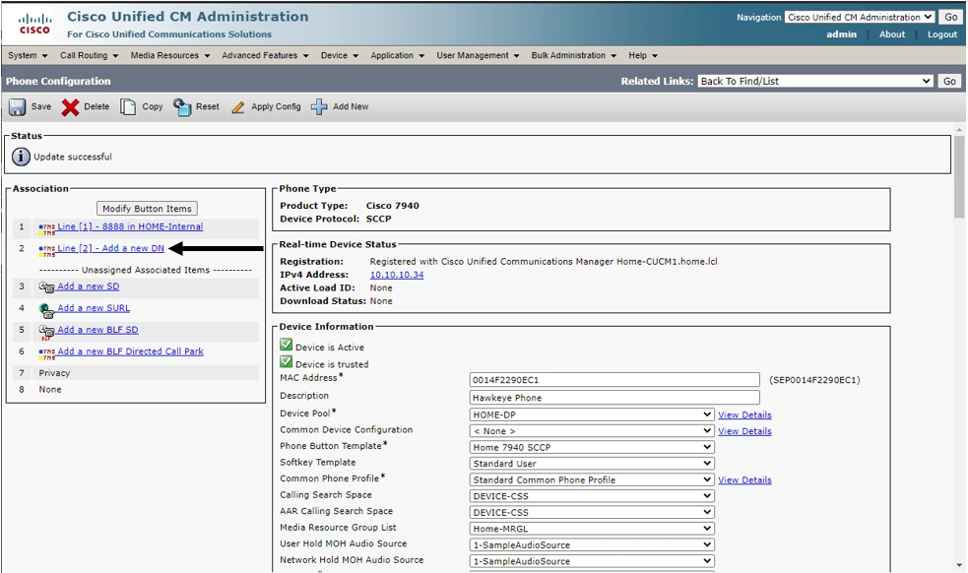
Task: Expand the Phone Button Template dropdown
Action: [591, 447]
